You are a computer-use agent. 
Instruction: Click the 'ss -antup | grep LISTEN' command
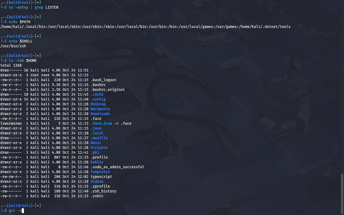[34, 7]
